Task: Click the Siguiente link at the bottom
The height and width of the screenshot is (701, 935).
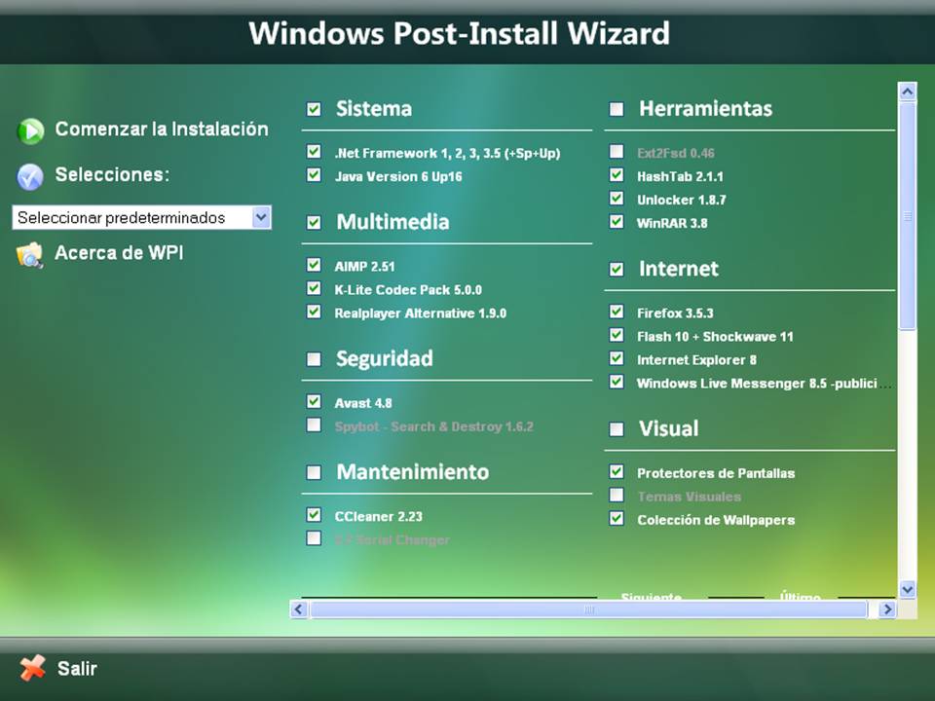Action: pos(651,598)
